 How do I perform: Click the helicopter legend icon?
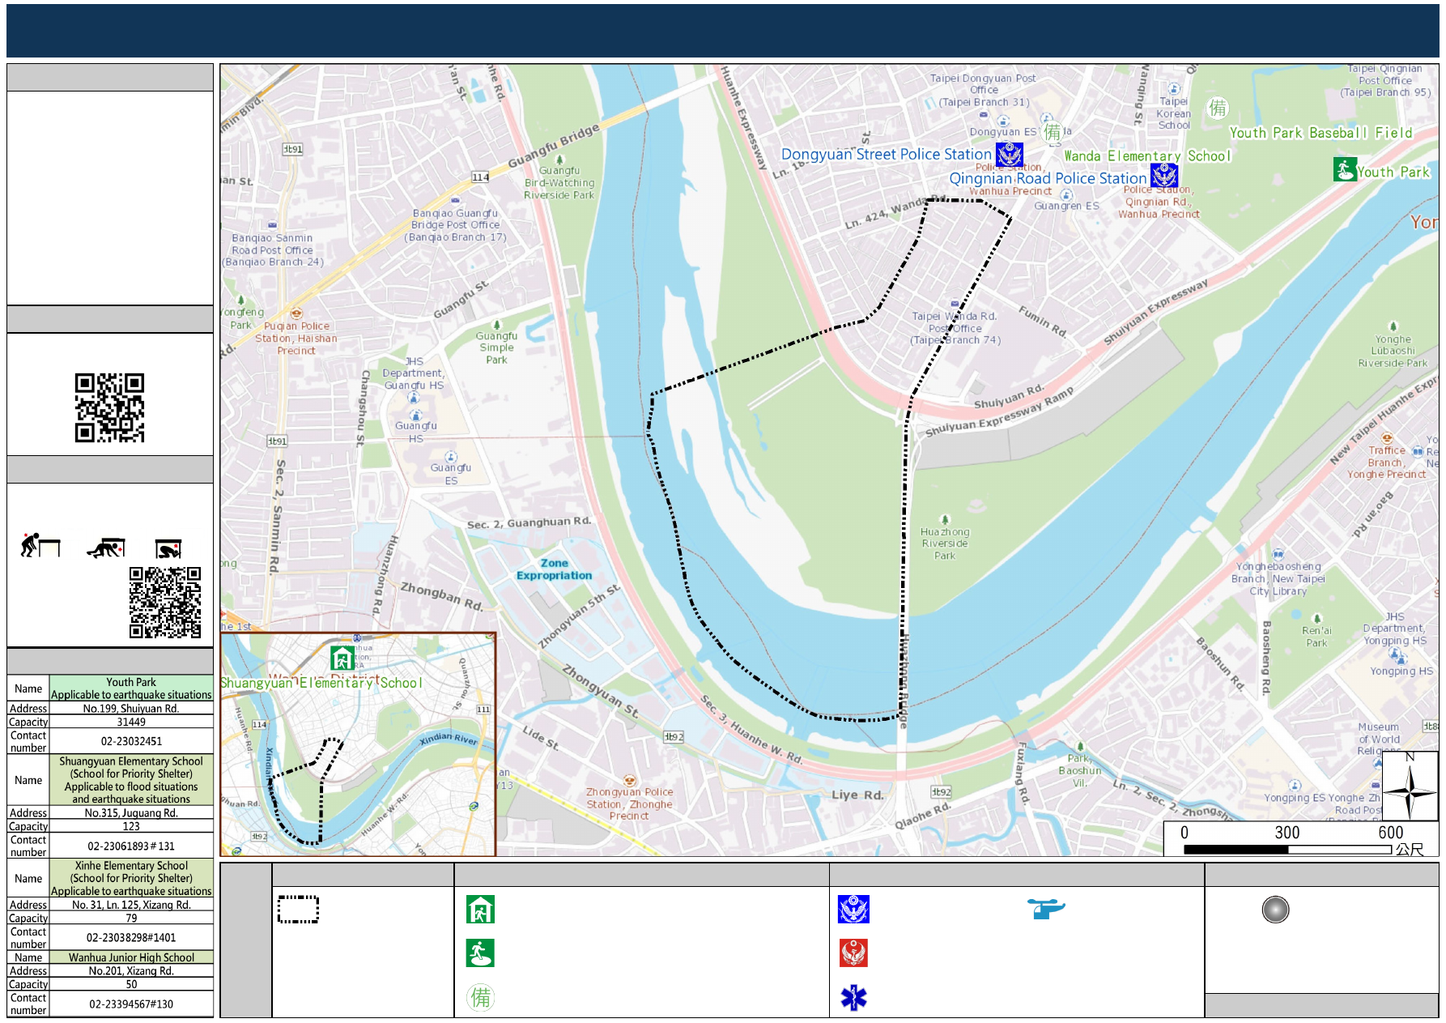click(1046, 908)
